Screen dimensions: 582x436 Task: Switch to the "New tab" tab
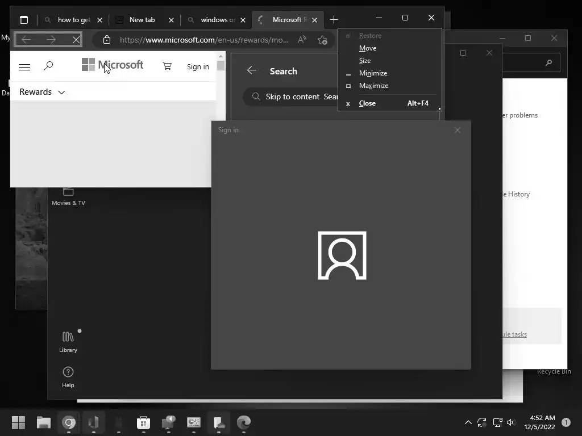tap(142, 20)
